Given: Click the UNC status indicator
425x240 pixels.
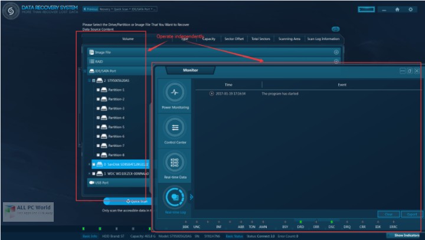Looking at the screenshot, I should coord(197,225).
